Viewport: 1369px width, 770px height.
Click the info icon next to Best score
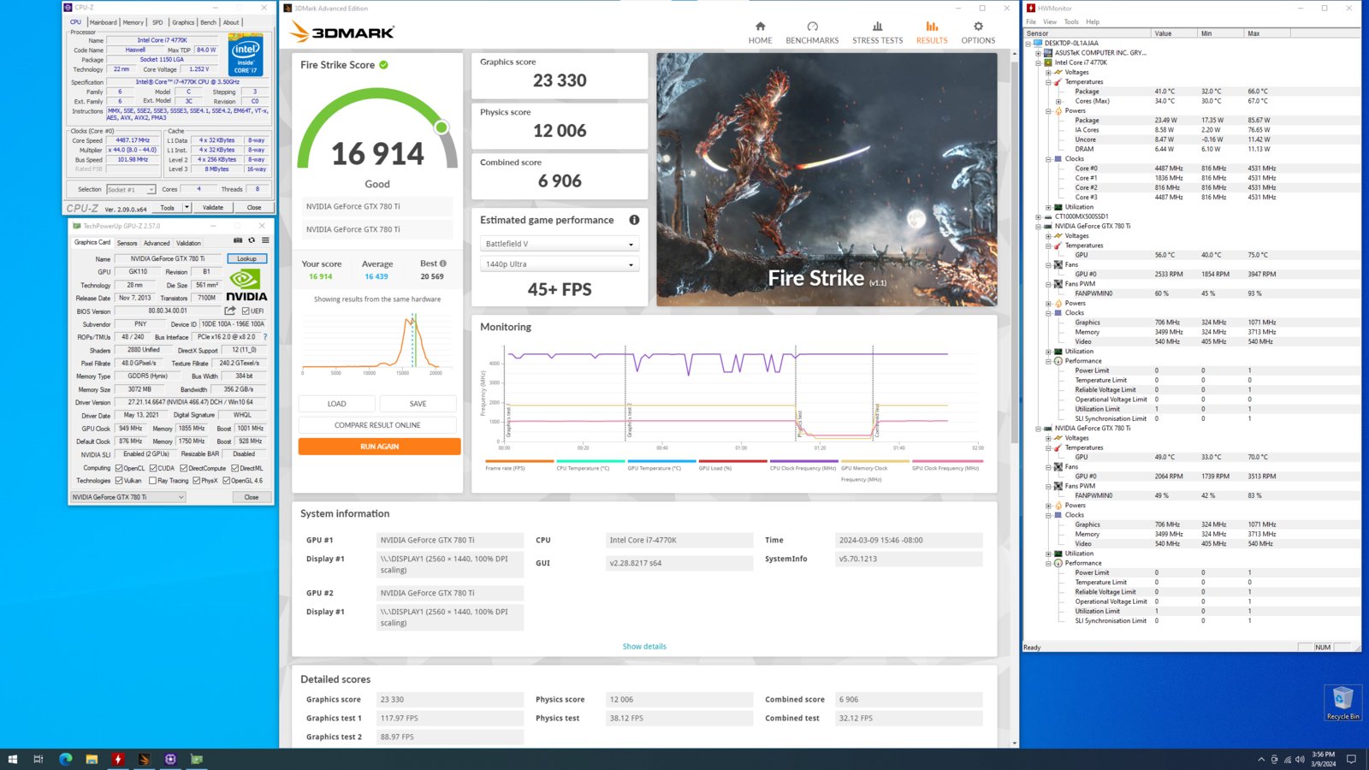pyautogui.click(x=442, y=264)
